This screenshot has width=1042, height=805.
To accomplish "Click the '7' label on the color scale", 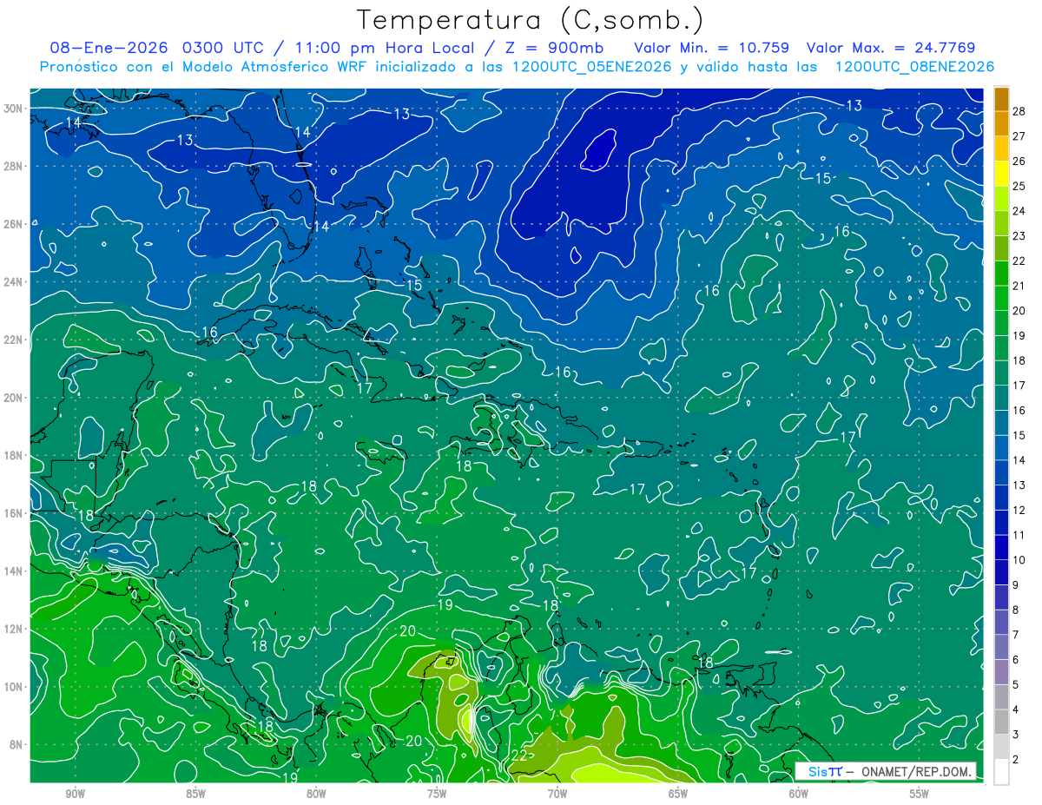I will click(1016, 635).
